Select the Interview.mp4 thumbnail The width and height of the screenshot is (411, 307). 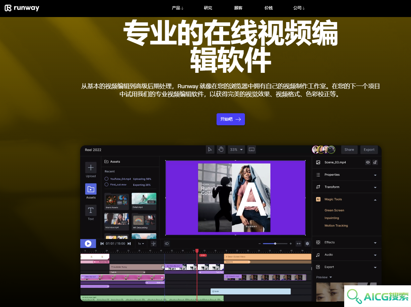click(116, 222)
